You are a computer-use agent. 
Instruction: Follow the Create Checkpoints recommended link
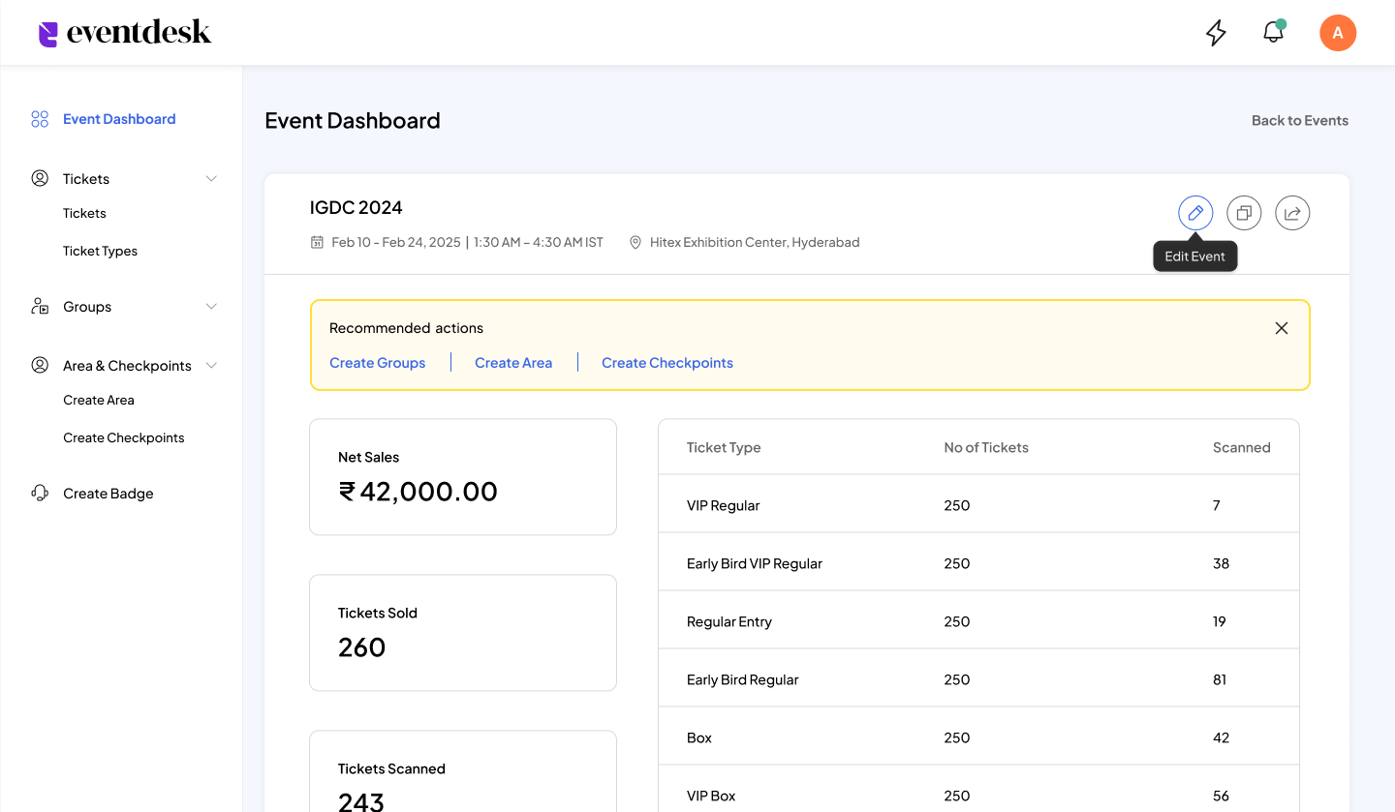tap(666, 363)
